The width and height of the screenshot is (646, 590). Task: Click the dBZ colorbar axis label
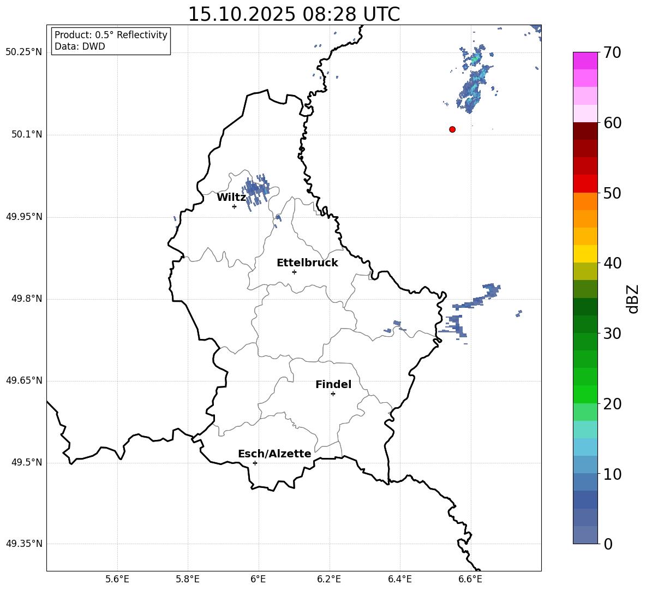(633, 299)
